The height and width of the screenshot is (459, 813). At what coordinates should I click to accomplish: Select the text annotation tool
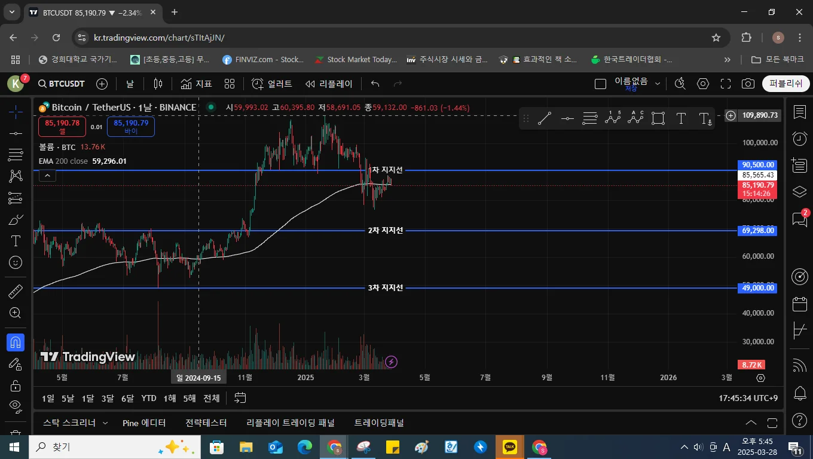click(16, 240)
